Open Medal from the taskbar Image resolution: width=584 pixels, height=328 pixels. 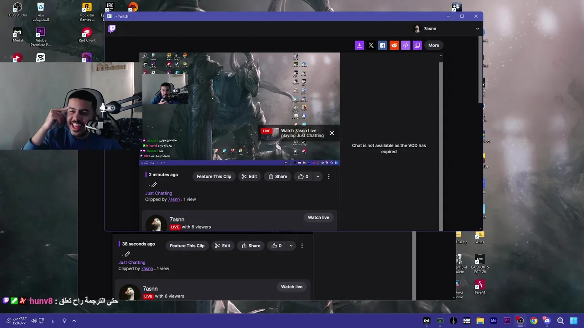pos(427,321)
